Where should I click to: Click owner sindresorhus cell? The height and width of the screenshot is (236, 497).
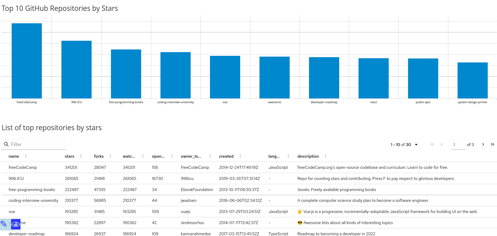[x=192, y=223]
